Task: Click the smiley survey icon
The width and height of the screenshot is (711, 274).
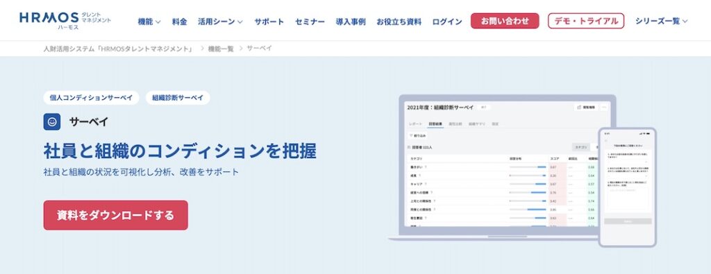Action: click(52, 122)
